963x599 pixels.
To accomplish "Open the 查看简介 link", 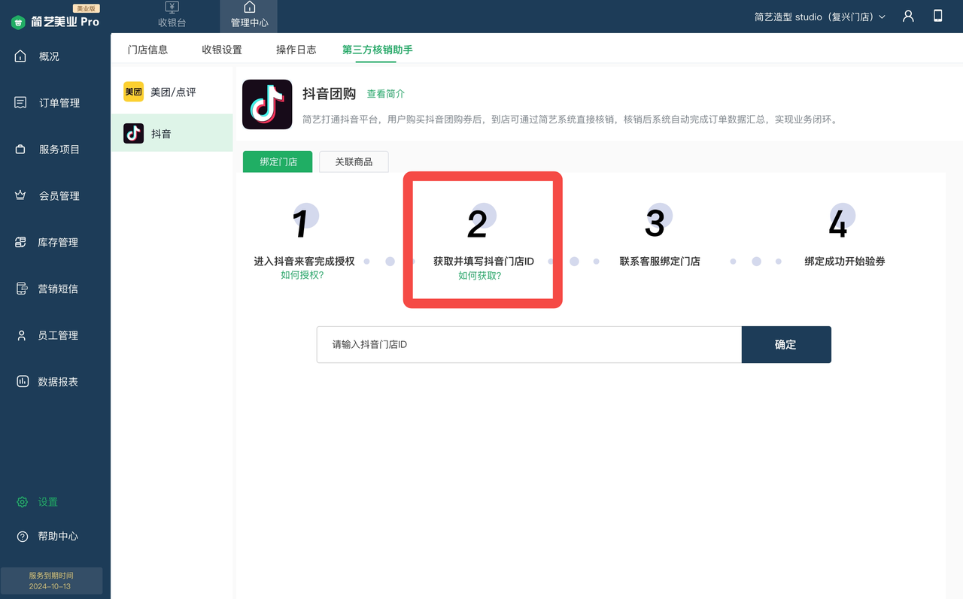I will [x=385, y=94].
